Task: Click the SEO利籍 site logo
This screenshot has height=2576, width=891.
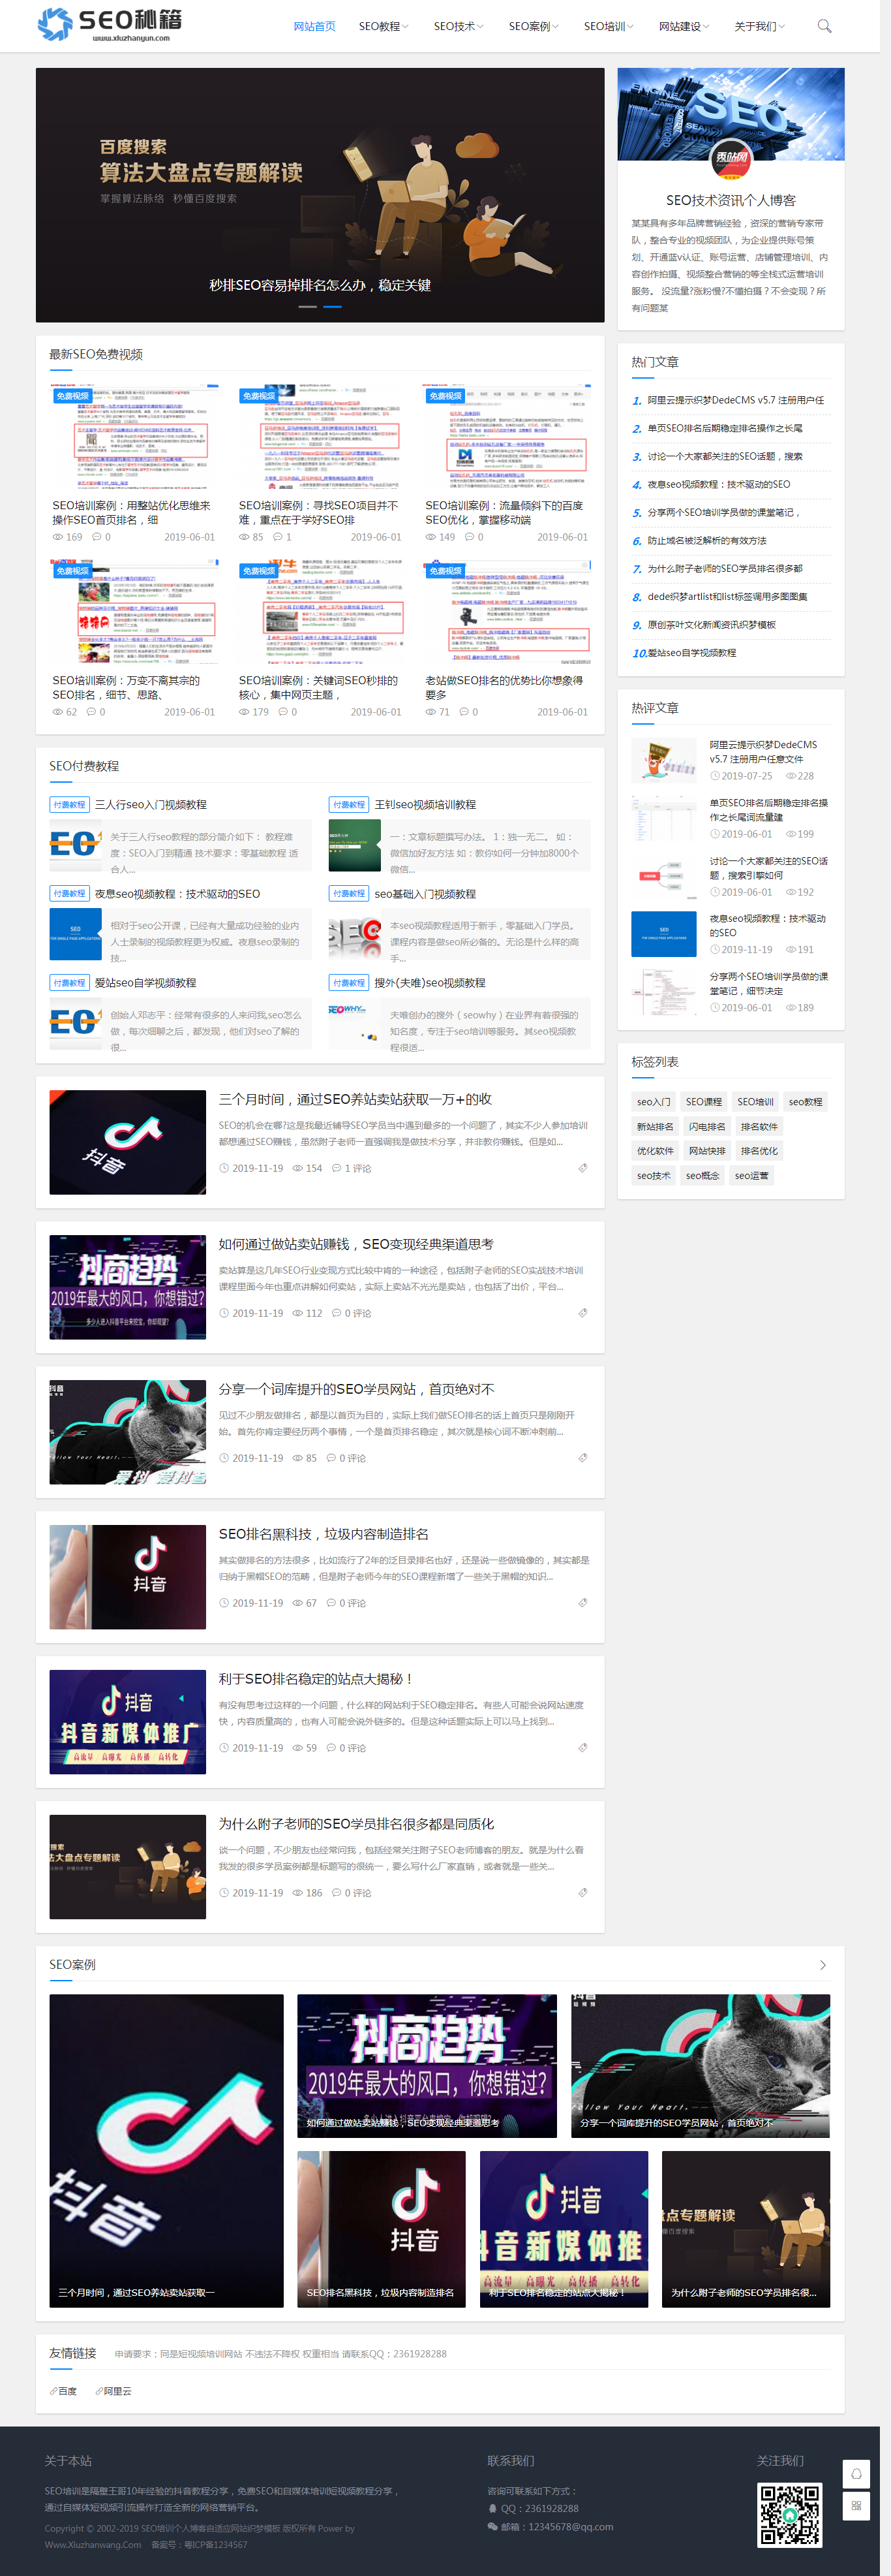Action: coord(110,24)
